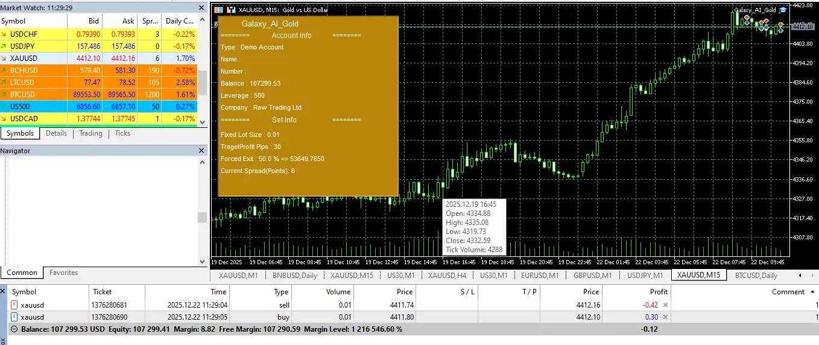Image resolution: width=819 pixels, height=345 pixels.
Task: Click the Profit column header
Action: [x=658, y=292]
